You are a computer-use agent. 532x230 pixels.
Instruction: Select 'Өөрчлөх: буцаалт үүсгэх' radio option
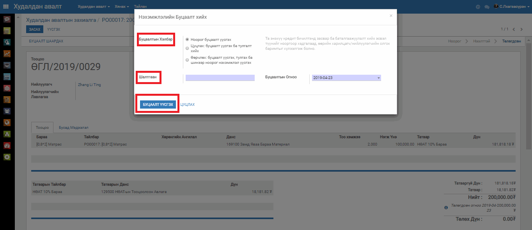point(188,60)
